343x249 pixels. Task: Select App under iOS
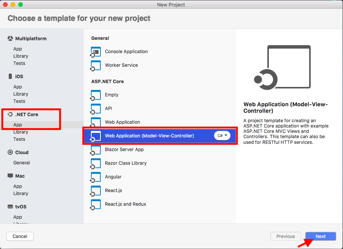[x=17, y=87]
